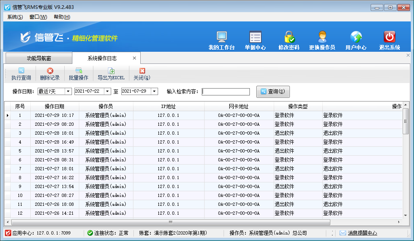Click the 输入检索内容 search field

[x=226, y=92]
